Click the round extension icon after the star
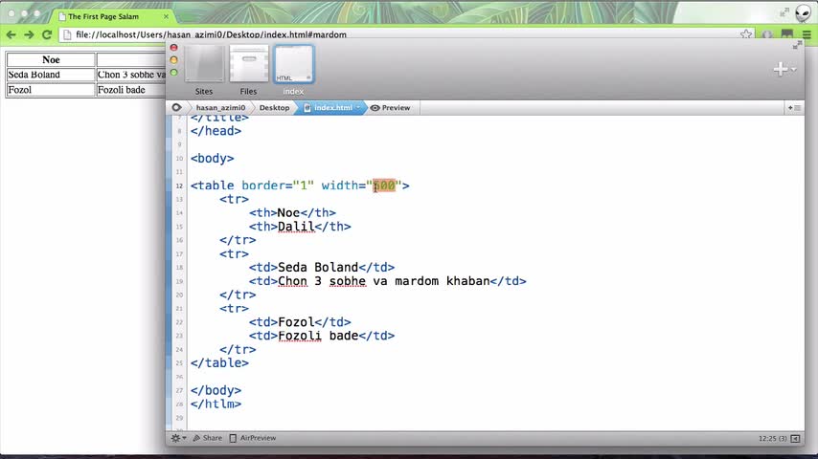818x459 pixels. click(767, 35)
